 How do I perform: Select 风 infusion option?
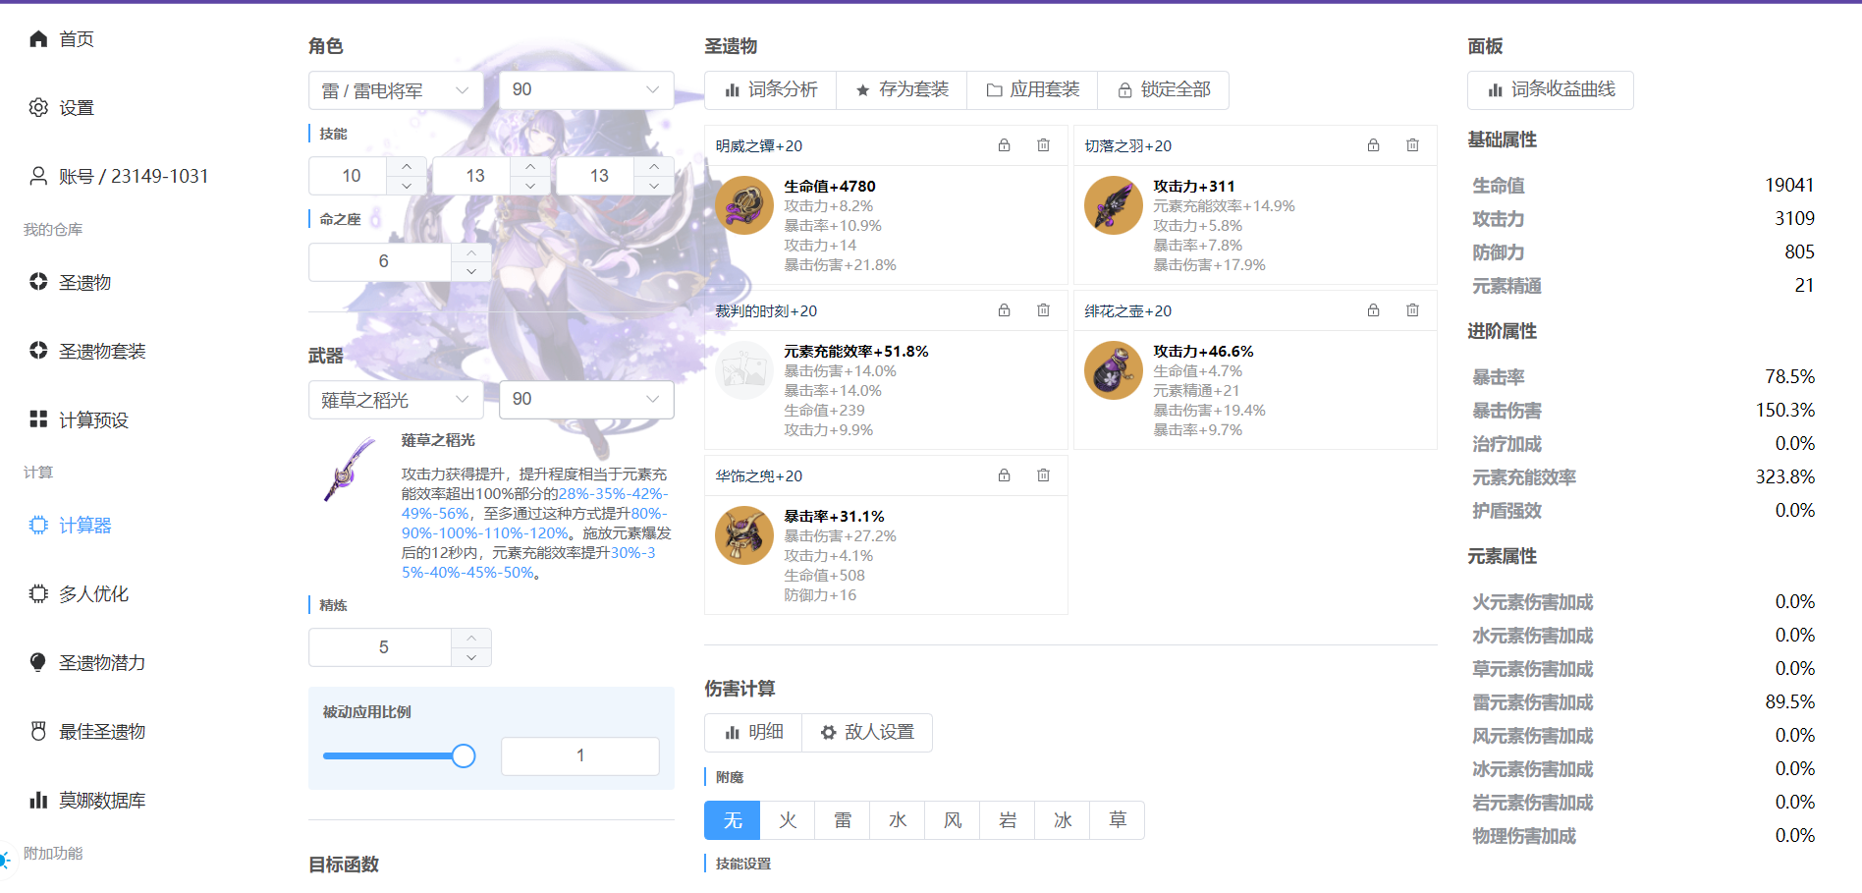pos(953,820)
